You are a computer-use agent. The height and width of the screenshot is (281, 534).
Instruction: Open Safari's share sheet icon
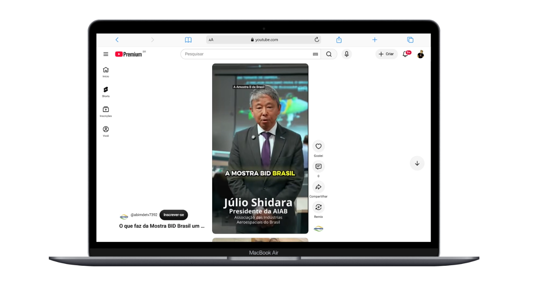click(339, 40)
